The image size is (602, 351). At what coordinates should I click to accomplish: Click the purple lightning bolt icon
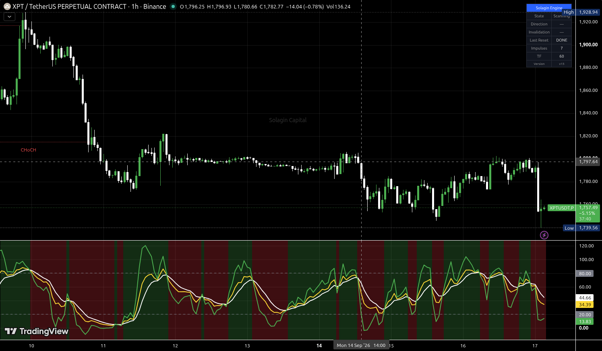544,235
